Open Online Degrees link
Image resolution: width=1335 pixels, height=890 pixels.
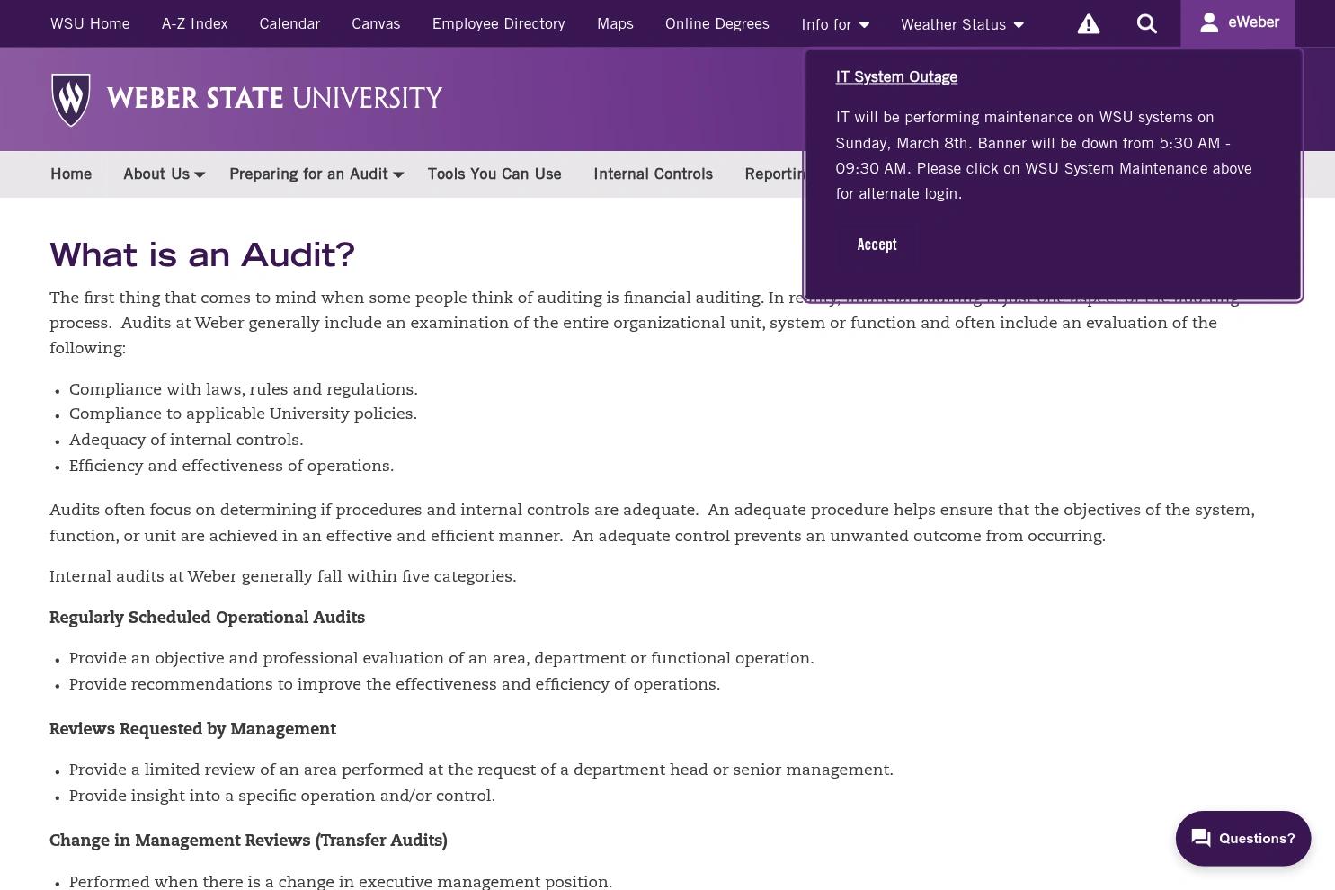(716, 24)
